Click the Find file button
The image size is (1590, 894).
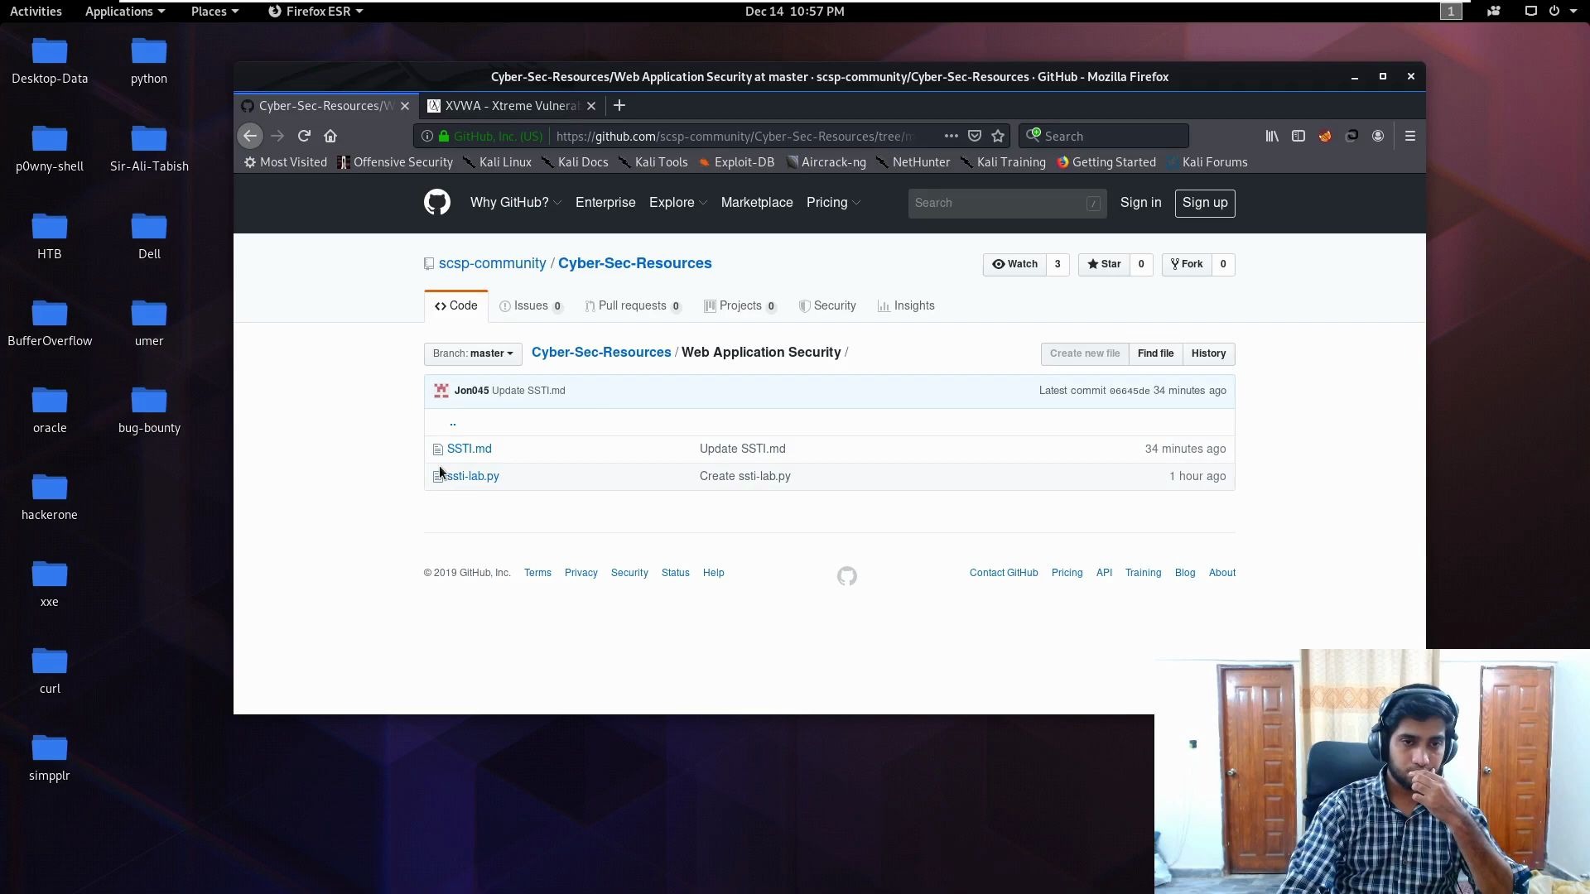pyautogui.click(x=1155, y=353)
